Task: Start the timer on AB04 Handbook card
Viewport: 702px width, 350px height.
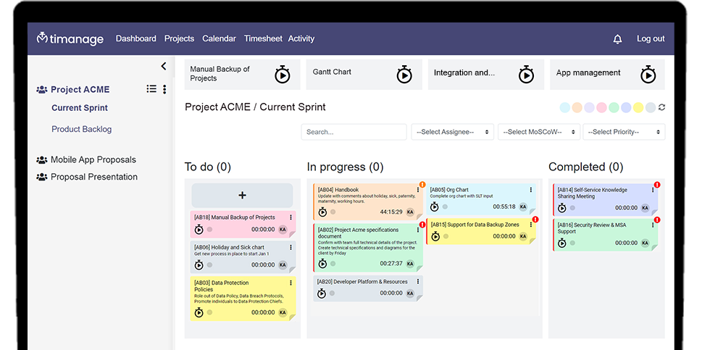Action: pyautogui.click(x=322, y=212)
